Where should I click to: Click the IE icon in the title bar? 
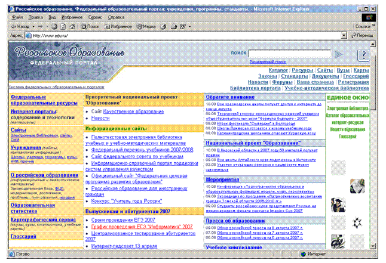[11, 9]
